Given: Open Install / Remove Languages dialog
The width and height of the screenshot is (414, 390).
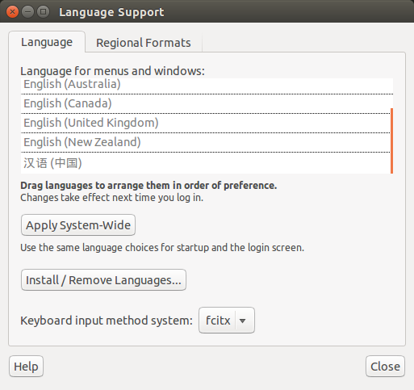Looking at the screenshot, I should tap(103, 280).
